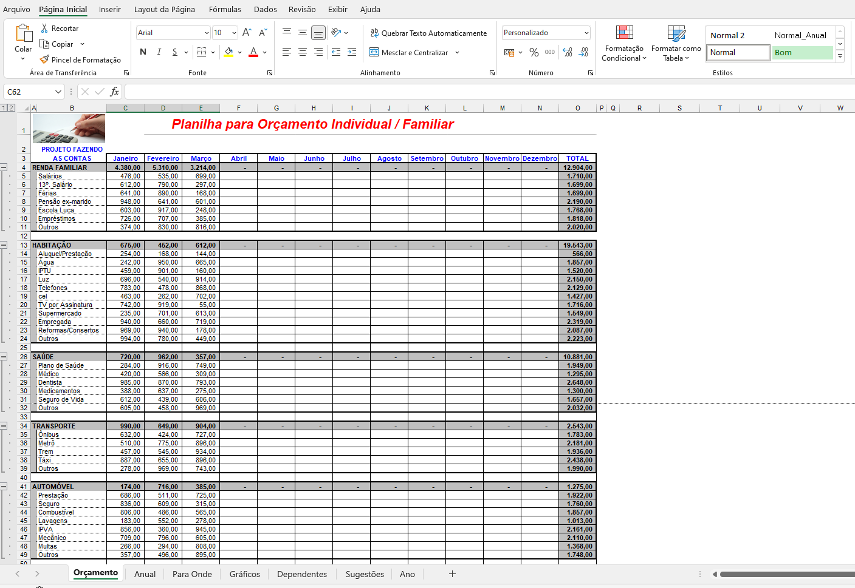
Task: Open Formatação Condicional menu
Action: pos(624,44)
